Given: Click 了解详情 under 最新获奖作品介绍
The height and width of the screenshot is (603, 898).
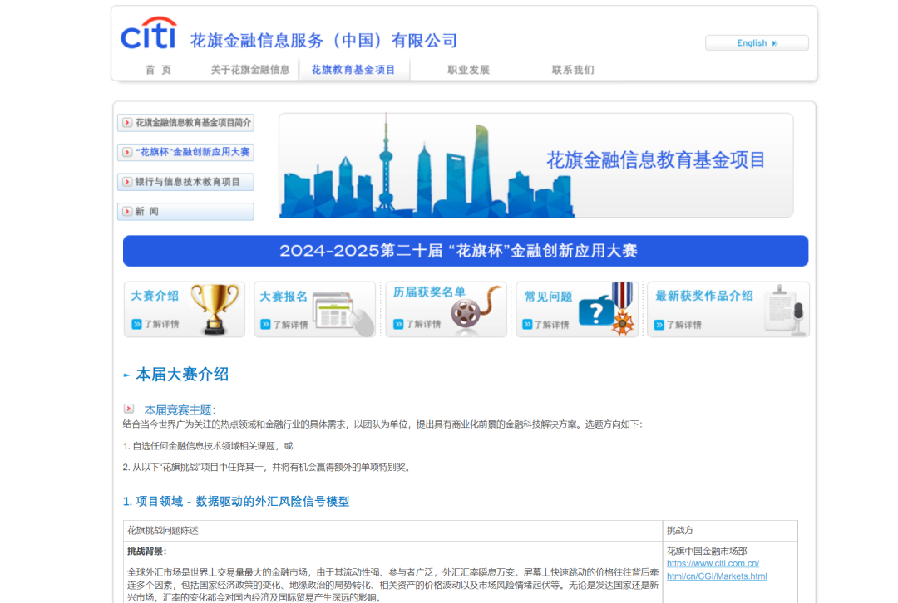Looking at the screenshot, I should click(x=683, y=325).
